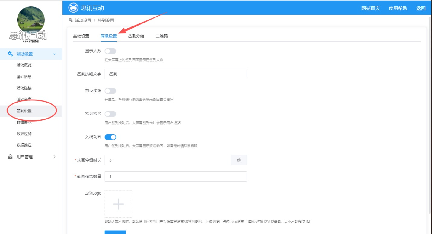Enable the 显示人数 toggle switch
The width and height of the screenshot is (432, 234).
tap(110, 51)
